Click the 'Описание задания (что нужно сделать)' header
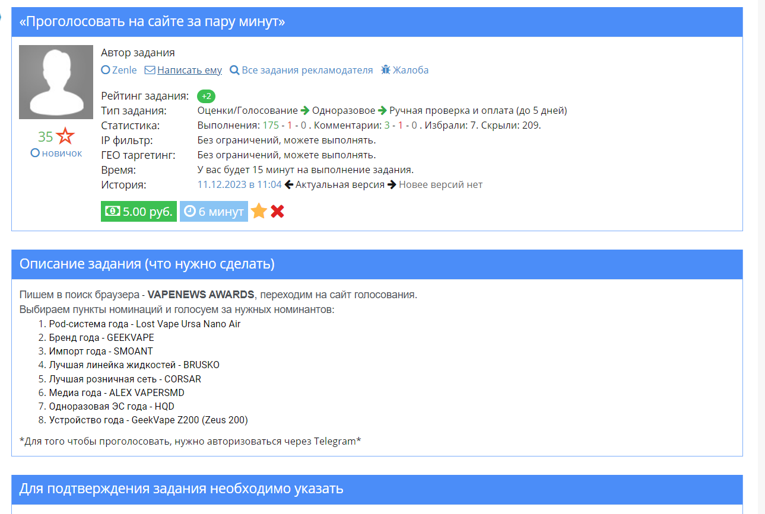 [147, 264]
